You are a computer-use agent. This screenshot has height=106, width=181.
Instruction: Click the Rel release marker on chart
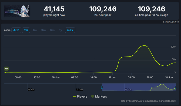(6, 68)
